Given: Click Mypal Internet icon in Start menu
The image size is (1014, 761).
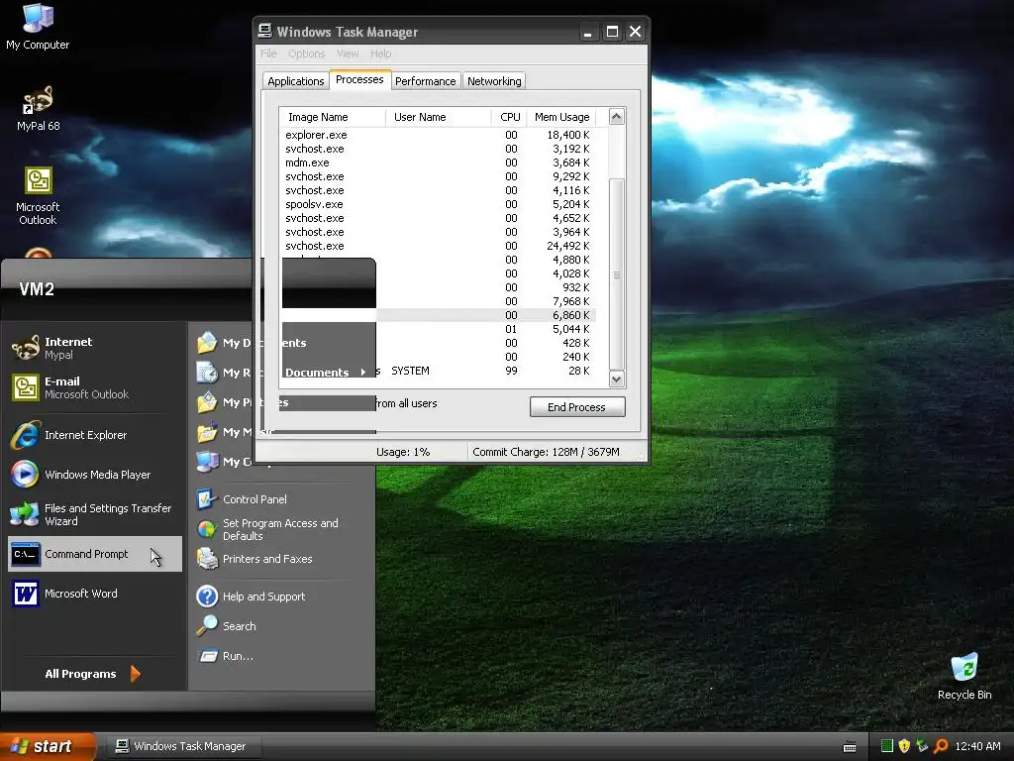Looking at the screenshot, I should tap(26, 348).
